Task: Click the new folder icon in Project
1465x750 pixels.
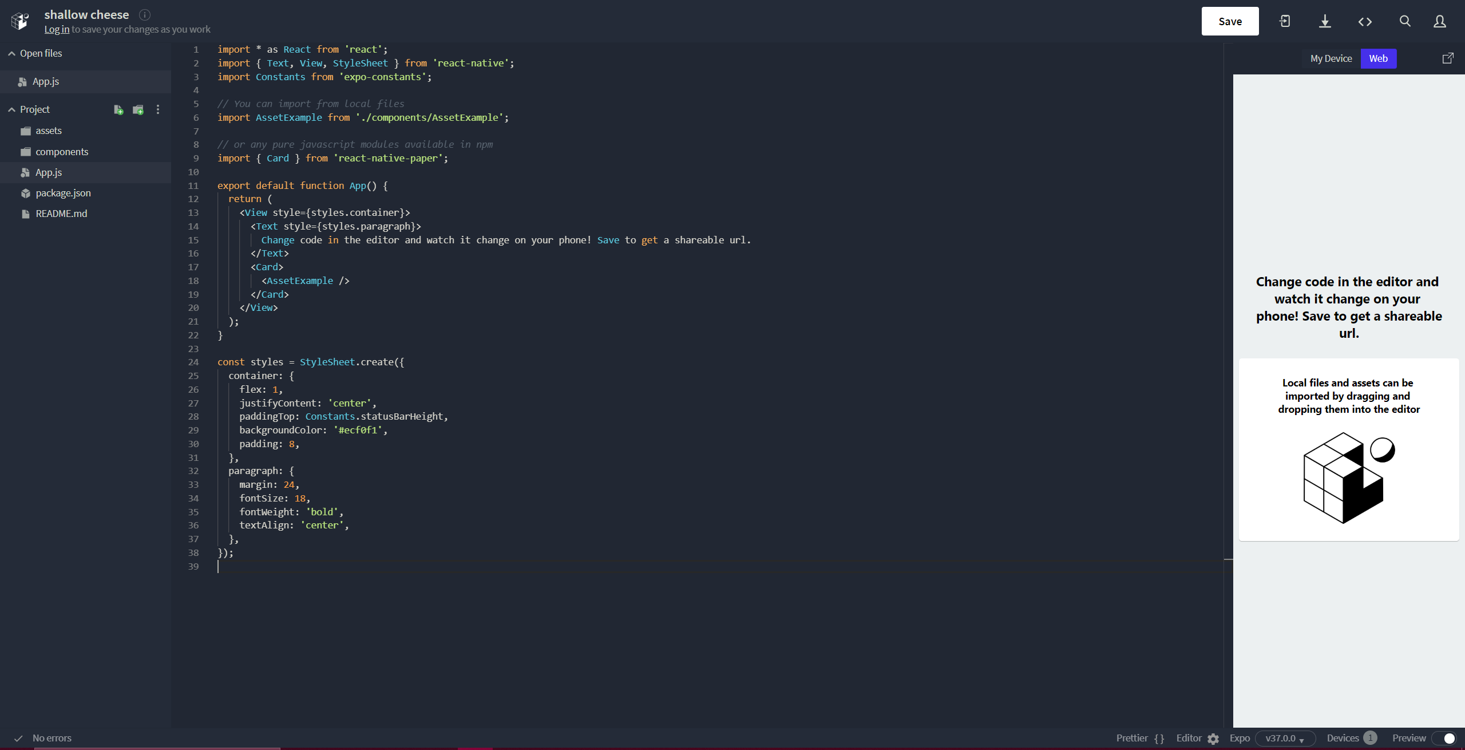Action: [138, 109]
